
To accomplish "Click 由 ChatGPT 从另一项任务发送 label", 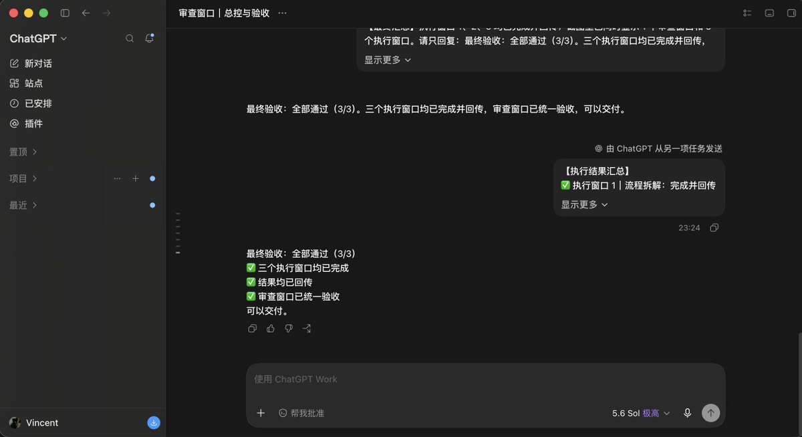I will click(x=658, y=148).
